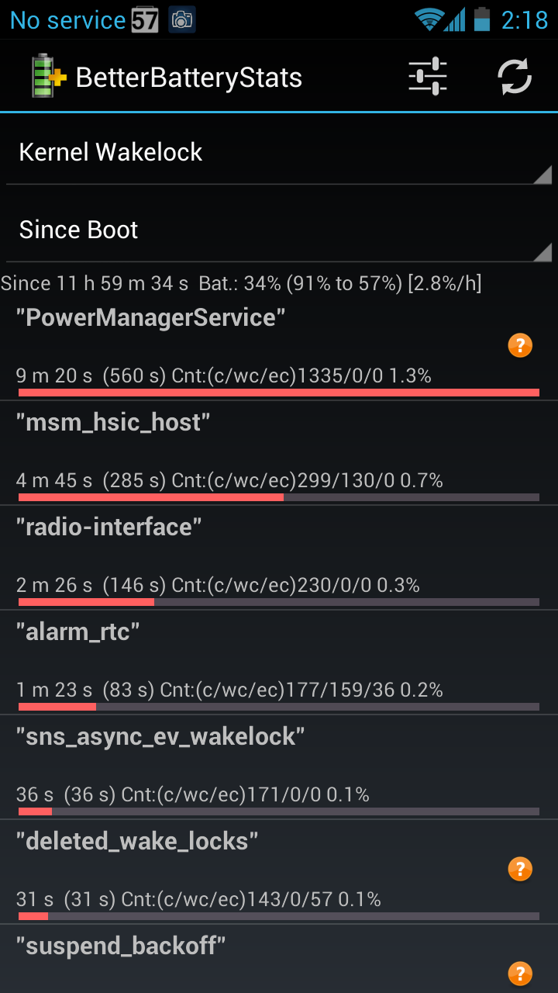558x993 pixels.
Task: Select the "msm_hsic_host" wakelock entry
Action: [x=279, y=453]
